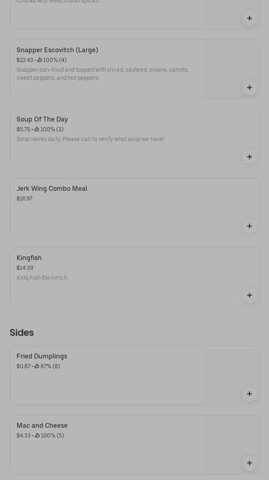Add Mac and Cheese to cart
269x480 pixels.
pyautogui.click(x=249, y=463)
